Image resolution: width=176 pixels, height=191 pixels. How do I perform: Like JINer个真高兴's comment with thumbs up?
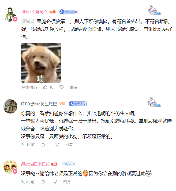45,87
